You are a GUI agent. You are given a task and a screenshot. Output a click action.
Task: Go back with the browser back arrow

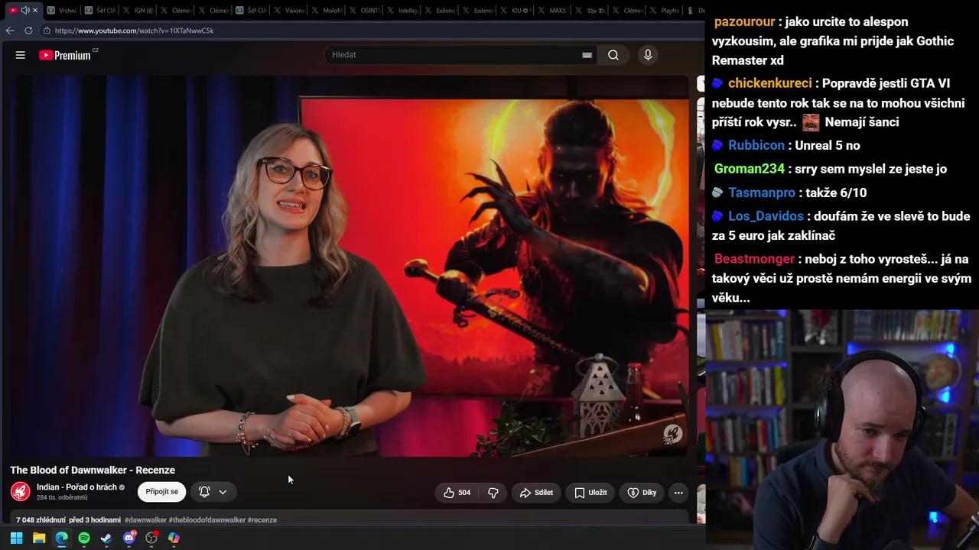coord(10,31)
